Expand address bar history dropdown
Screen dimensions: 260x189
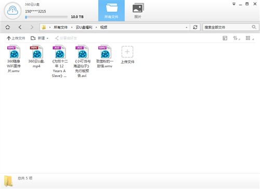tap(187, 28)
